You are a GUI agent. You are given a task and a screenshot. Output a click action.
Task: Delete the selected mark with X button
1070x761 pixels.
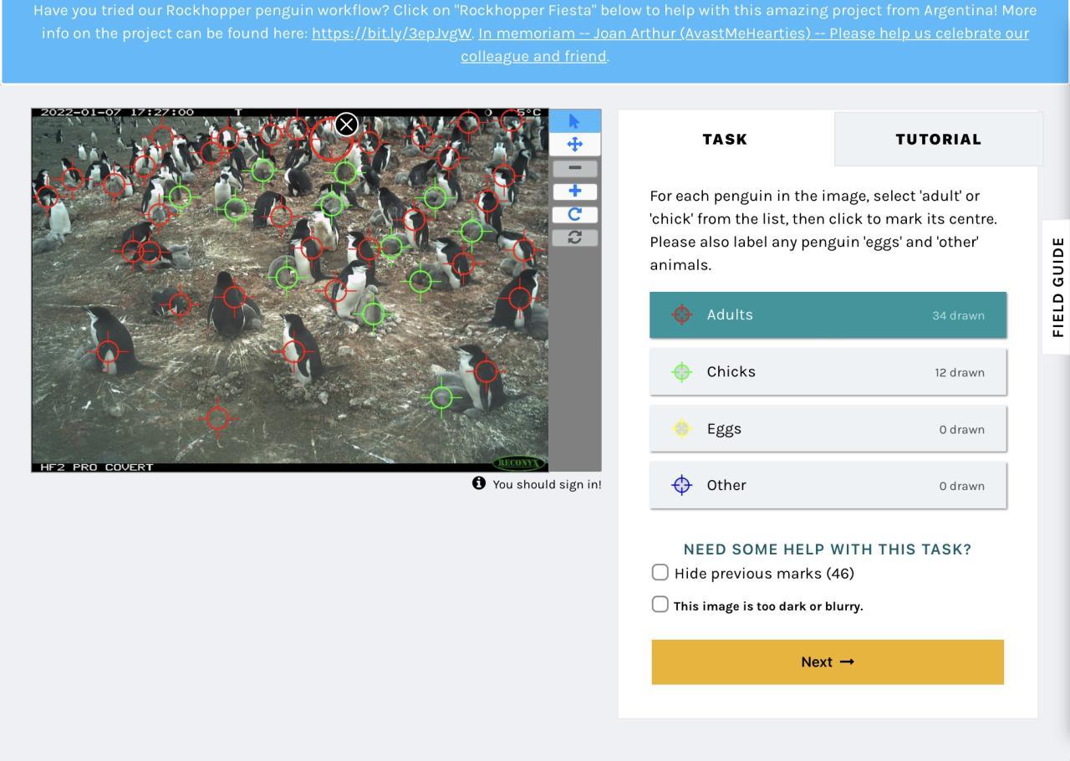(346, 125)
